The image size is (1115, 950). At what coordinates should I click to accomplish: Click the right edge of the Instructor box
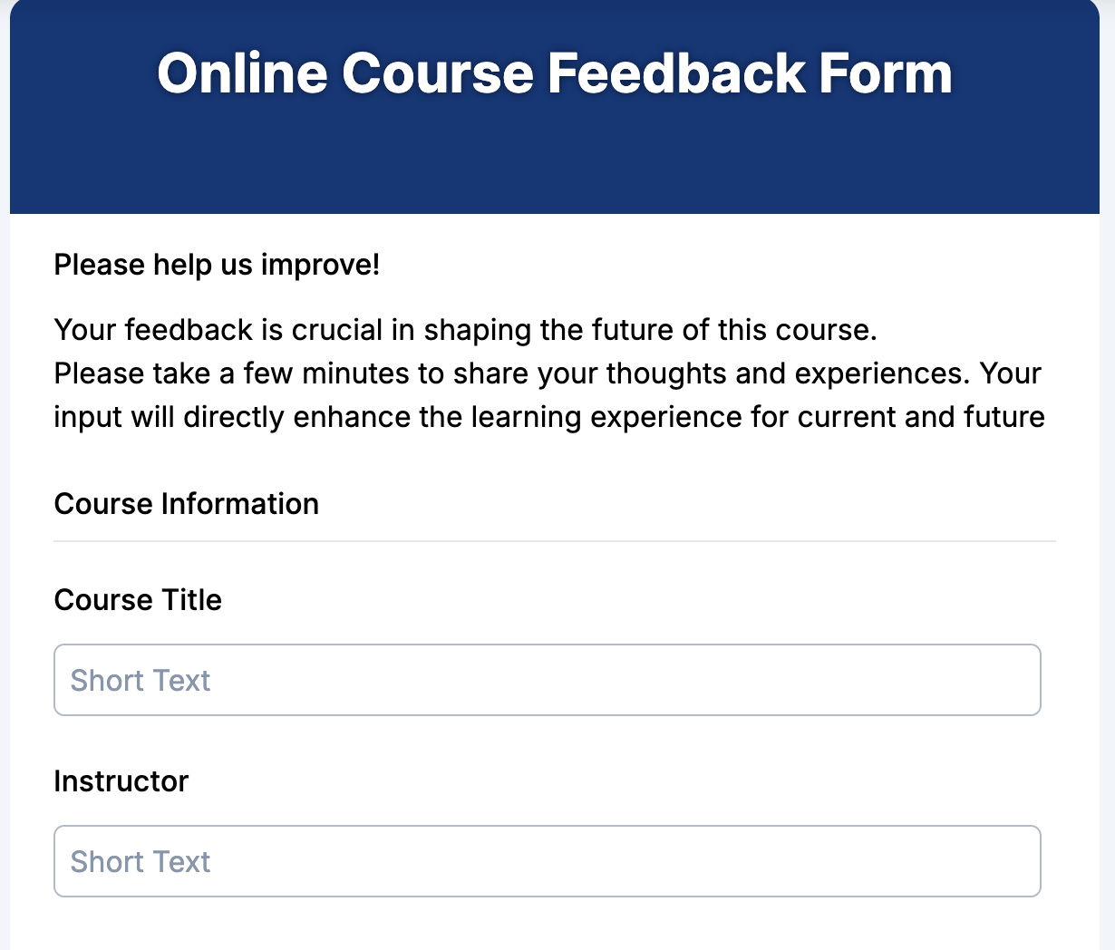point(1039,861)
